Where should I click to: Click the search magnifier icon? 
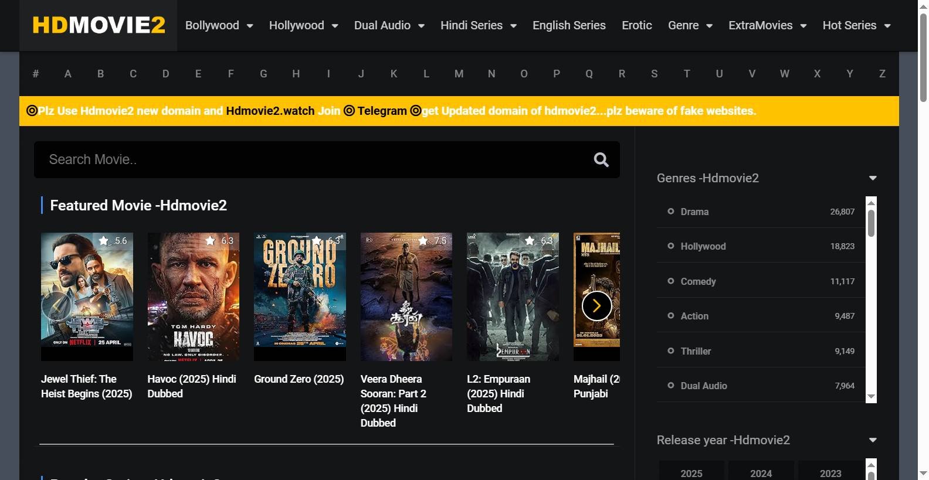601,159
